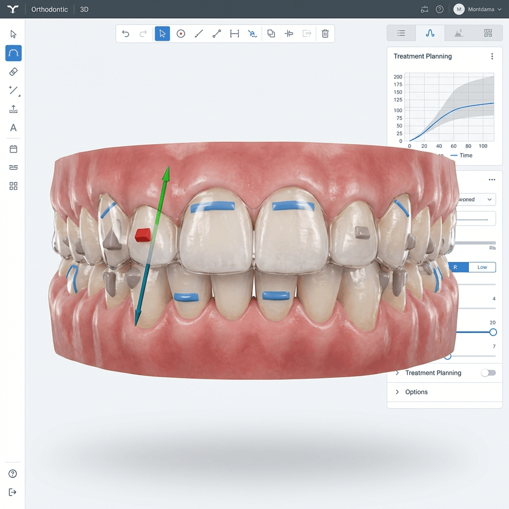509x509 pixels.
Task: Pick the line drawing tool in top toolbar
Action: (x=198, y=33)
